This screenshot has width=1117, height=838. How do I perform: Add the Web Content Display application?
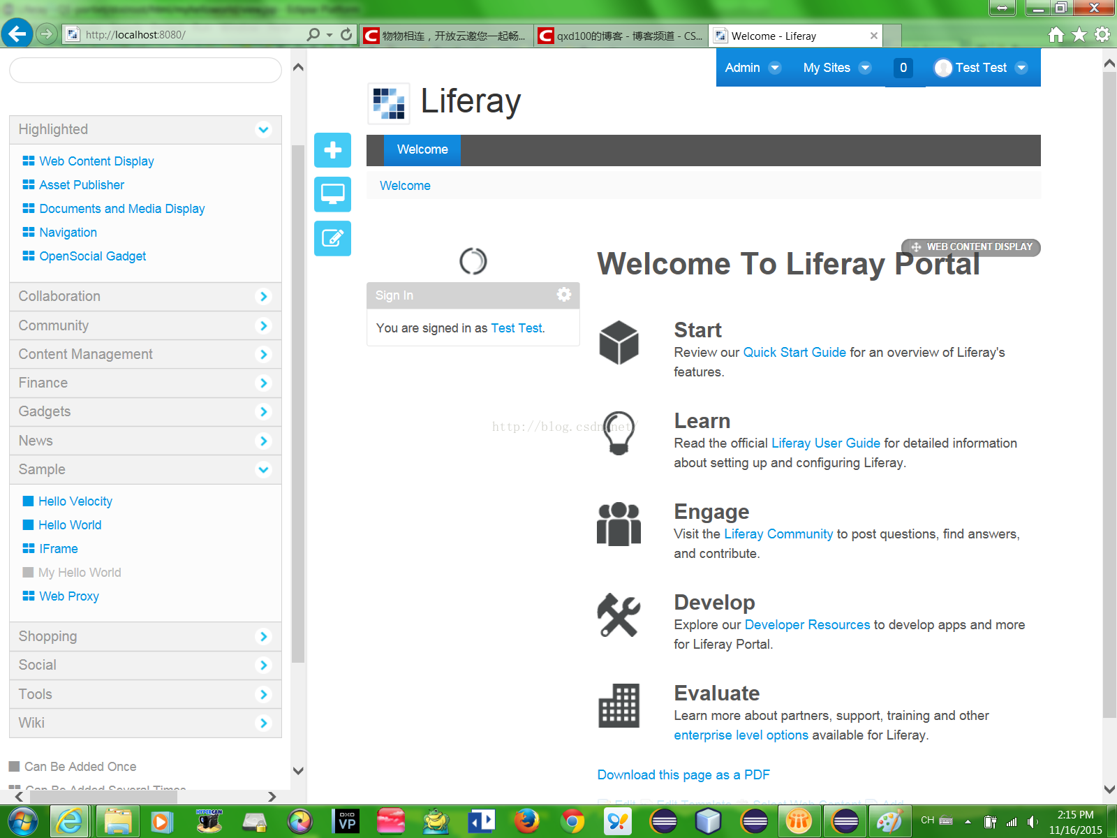(96, 161)
